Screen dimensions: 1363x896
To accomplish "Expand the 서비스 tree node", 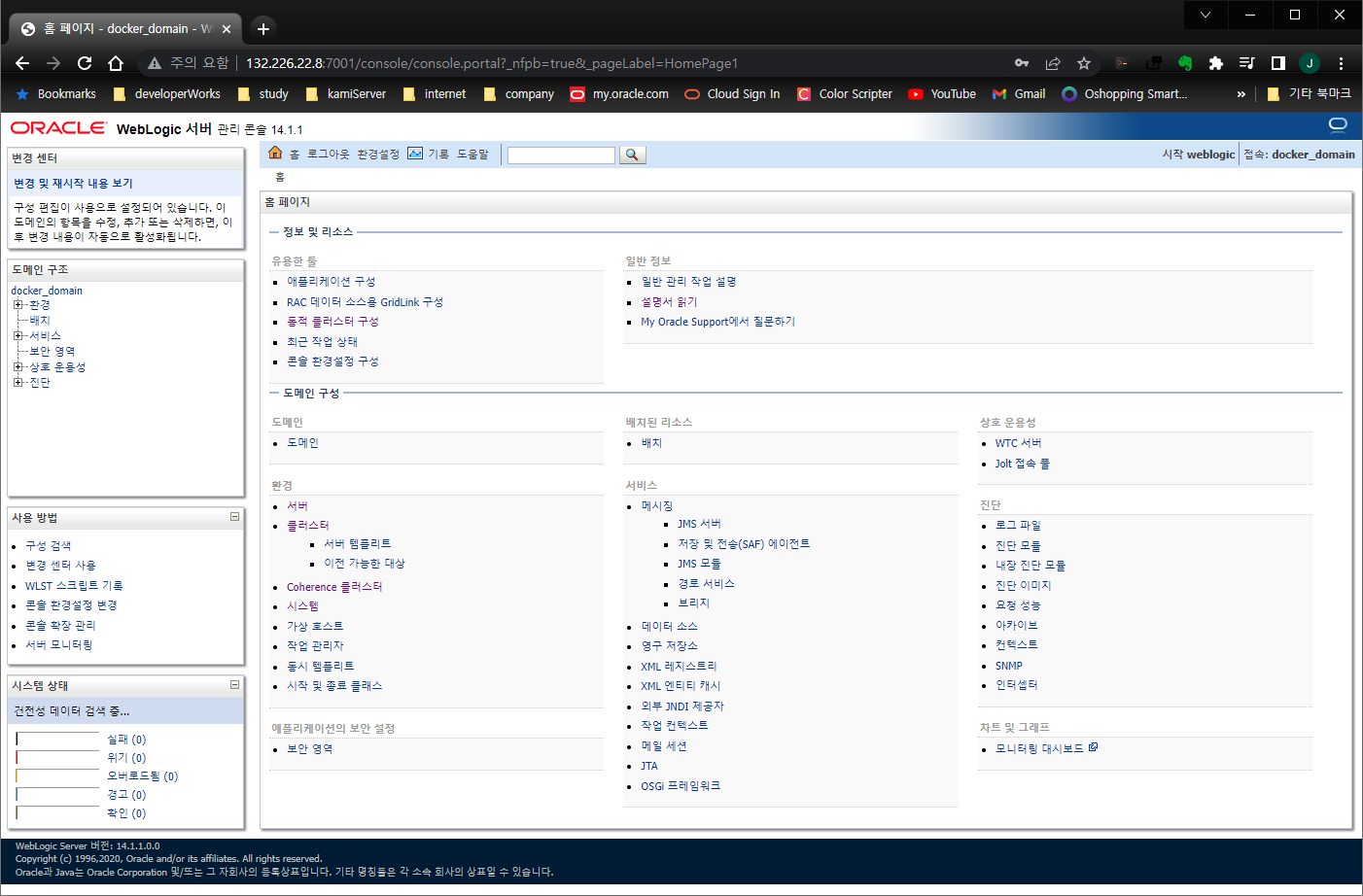I will click(17, 336).
